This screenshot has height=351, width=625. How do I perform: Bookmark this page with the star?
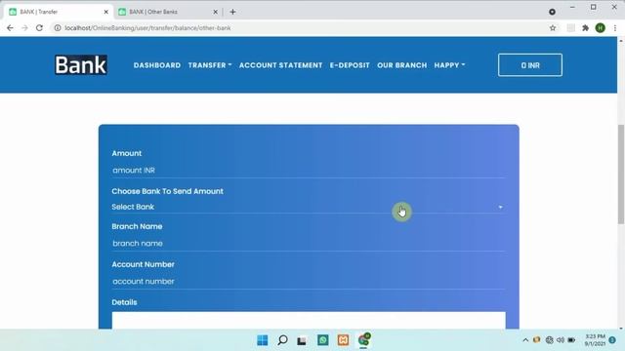point(553,28)
